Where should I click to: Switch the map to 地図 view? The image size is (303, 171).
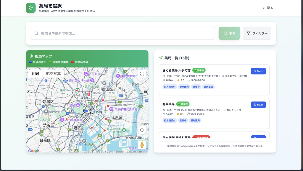tap(35, 74)
